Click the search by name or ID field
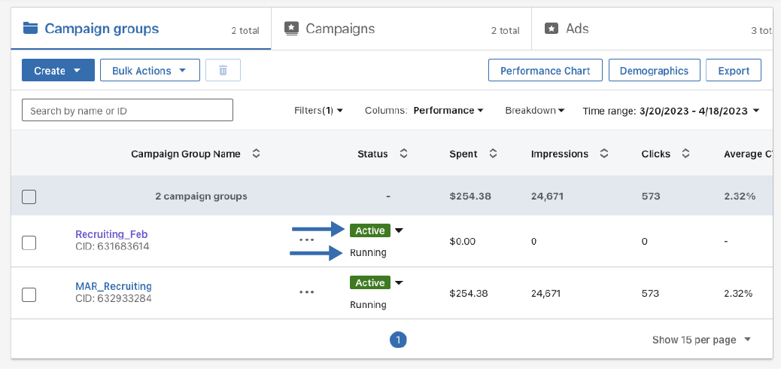 (x=127, y=111)
